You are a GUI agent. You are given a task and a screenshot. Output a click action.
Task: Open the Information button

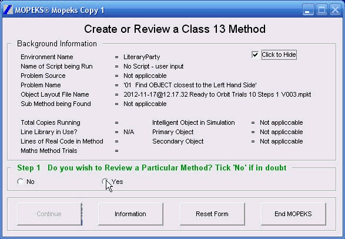pyautogui.click(x=130, y=214)
